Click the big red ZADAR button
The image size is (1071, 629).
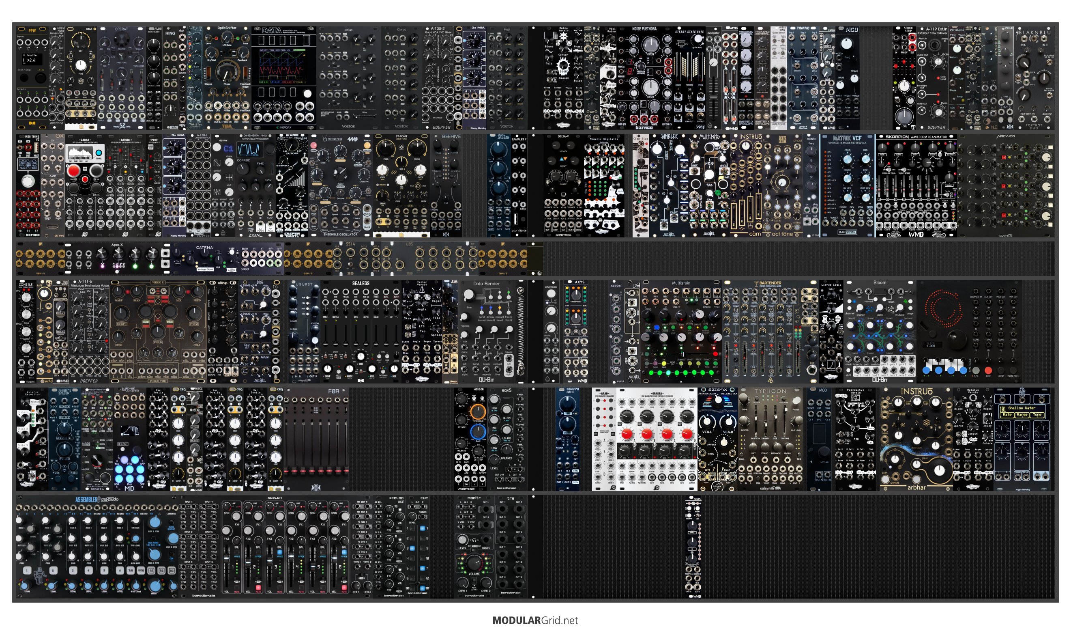(x=73, y=170)
